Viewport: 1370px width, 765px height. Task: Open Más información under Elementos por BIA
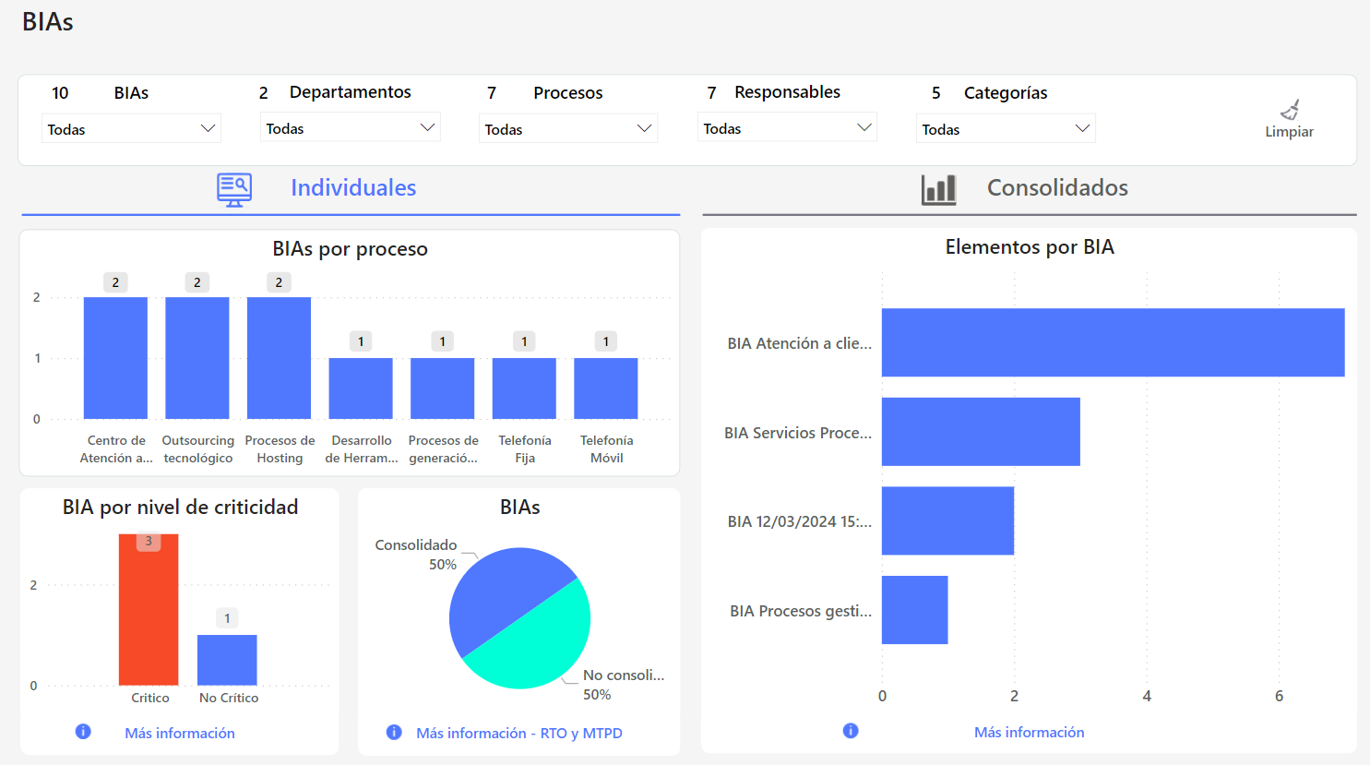[x=1029, y=732]
